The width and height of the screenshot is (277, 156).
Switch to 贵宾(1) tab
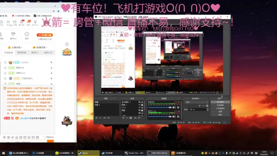tap(35, 53)
